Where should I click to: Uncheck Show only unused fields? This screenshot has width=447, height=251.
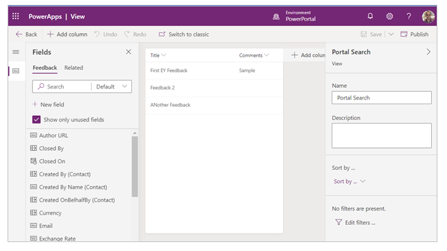pos(36,119)
